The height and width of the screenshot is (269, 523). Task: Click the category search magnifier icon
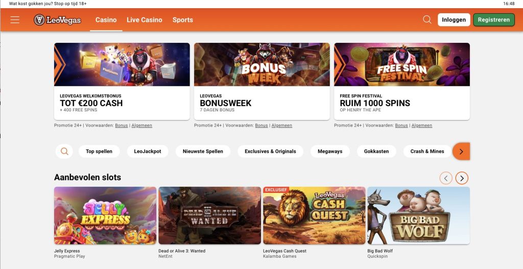64,151
